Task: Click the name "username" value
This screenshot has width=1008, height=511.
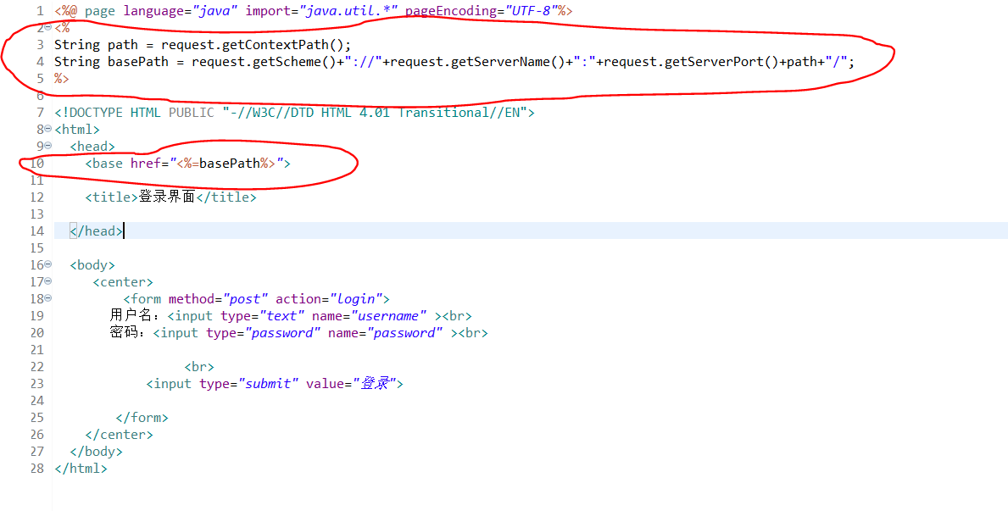Action: click(388, 315)
